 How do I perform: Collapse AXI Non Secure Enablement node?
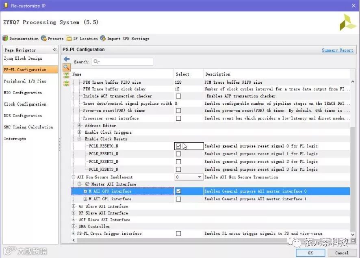[x=74, y=177]
